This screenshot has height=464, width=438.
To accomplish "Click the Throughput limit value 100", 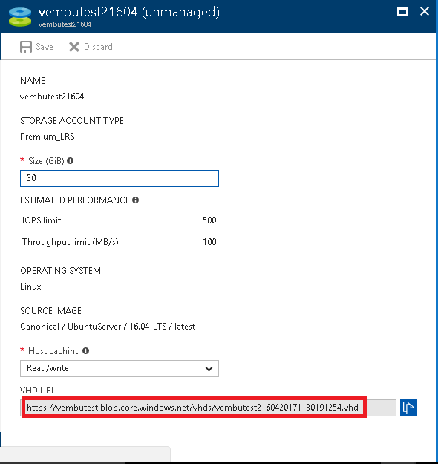I will point(209,242).
